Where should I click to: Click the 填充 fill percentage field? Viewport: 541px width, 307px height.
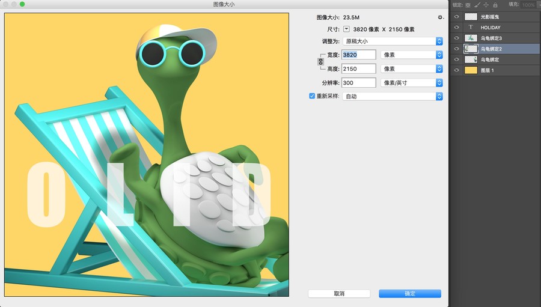click(528, 5)
